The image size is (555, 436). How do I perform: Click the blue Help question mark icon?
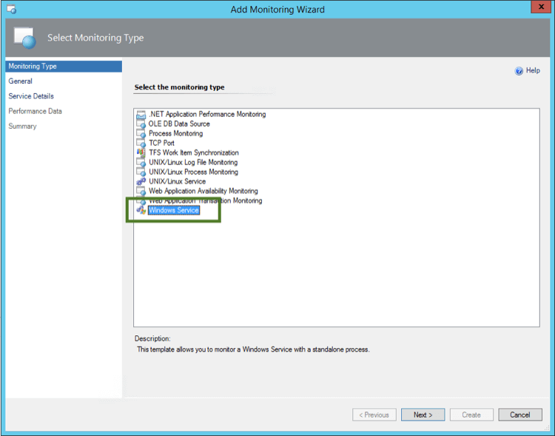(x=519, y=71)
